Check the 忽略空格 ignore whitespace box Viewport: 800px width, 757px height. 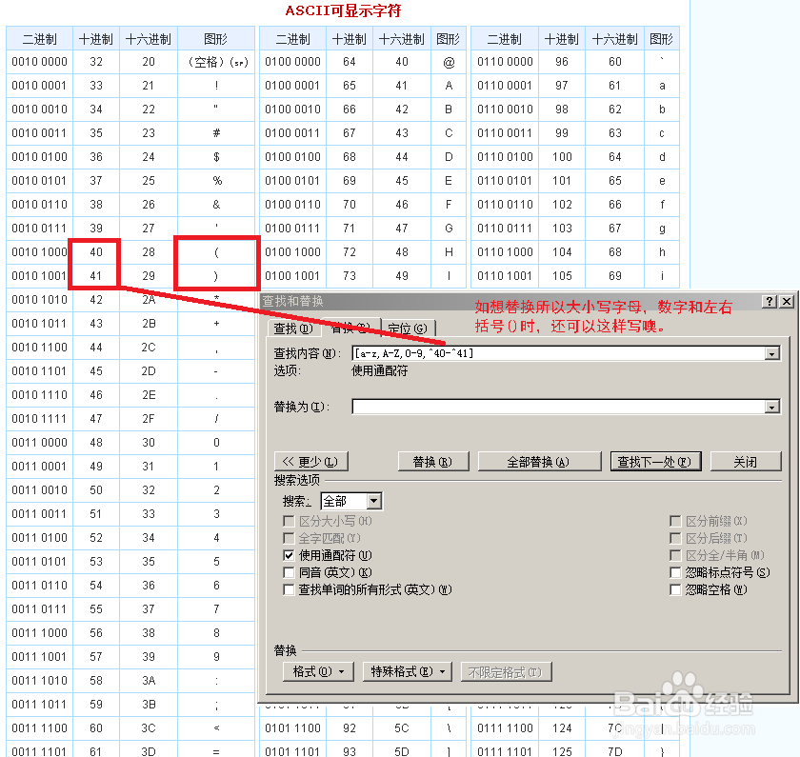pyautogui.click(x=675, y=590)
